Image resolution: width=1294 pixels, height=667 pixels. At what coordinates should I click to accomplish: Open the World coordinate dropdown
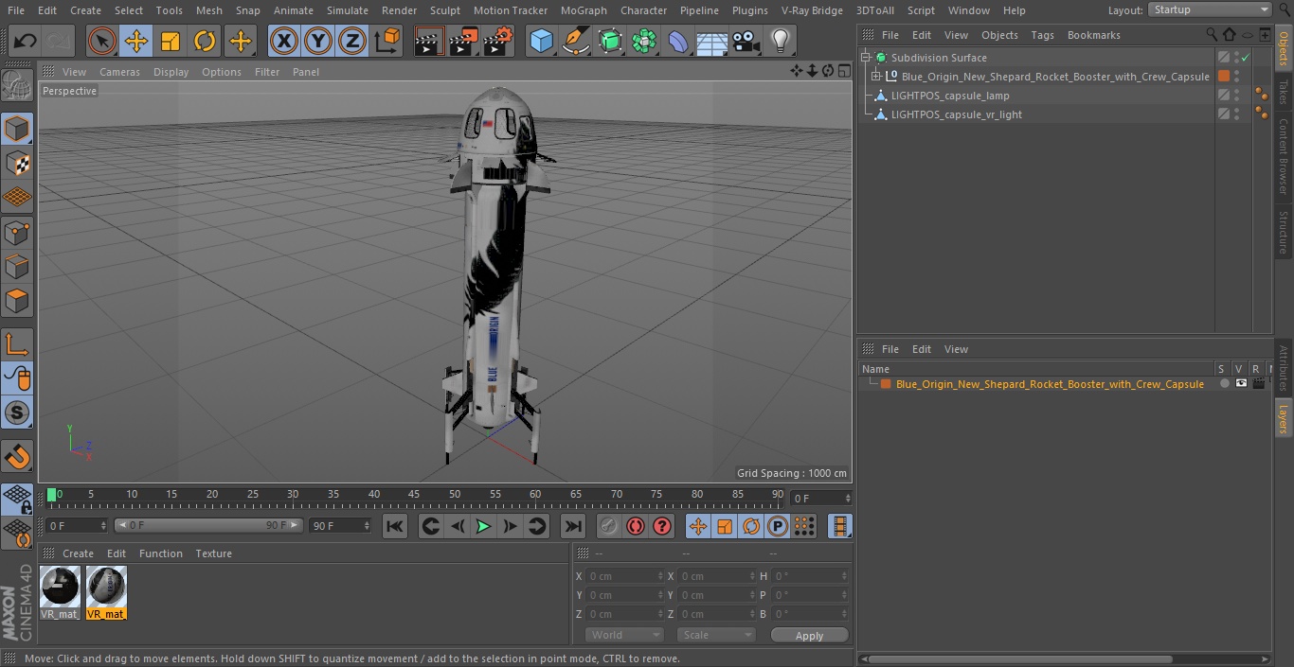(624, 635)
